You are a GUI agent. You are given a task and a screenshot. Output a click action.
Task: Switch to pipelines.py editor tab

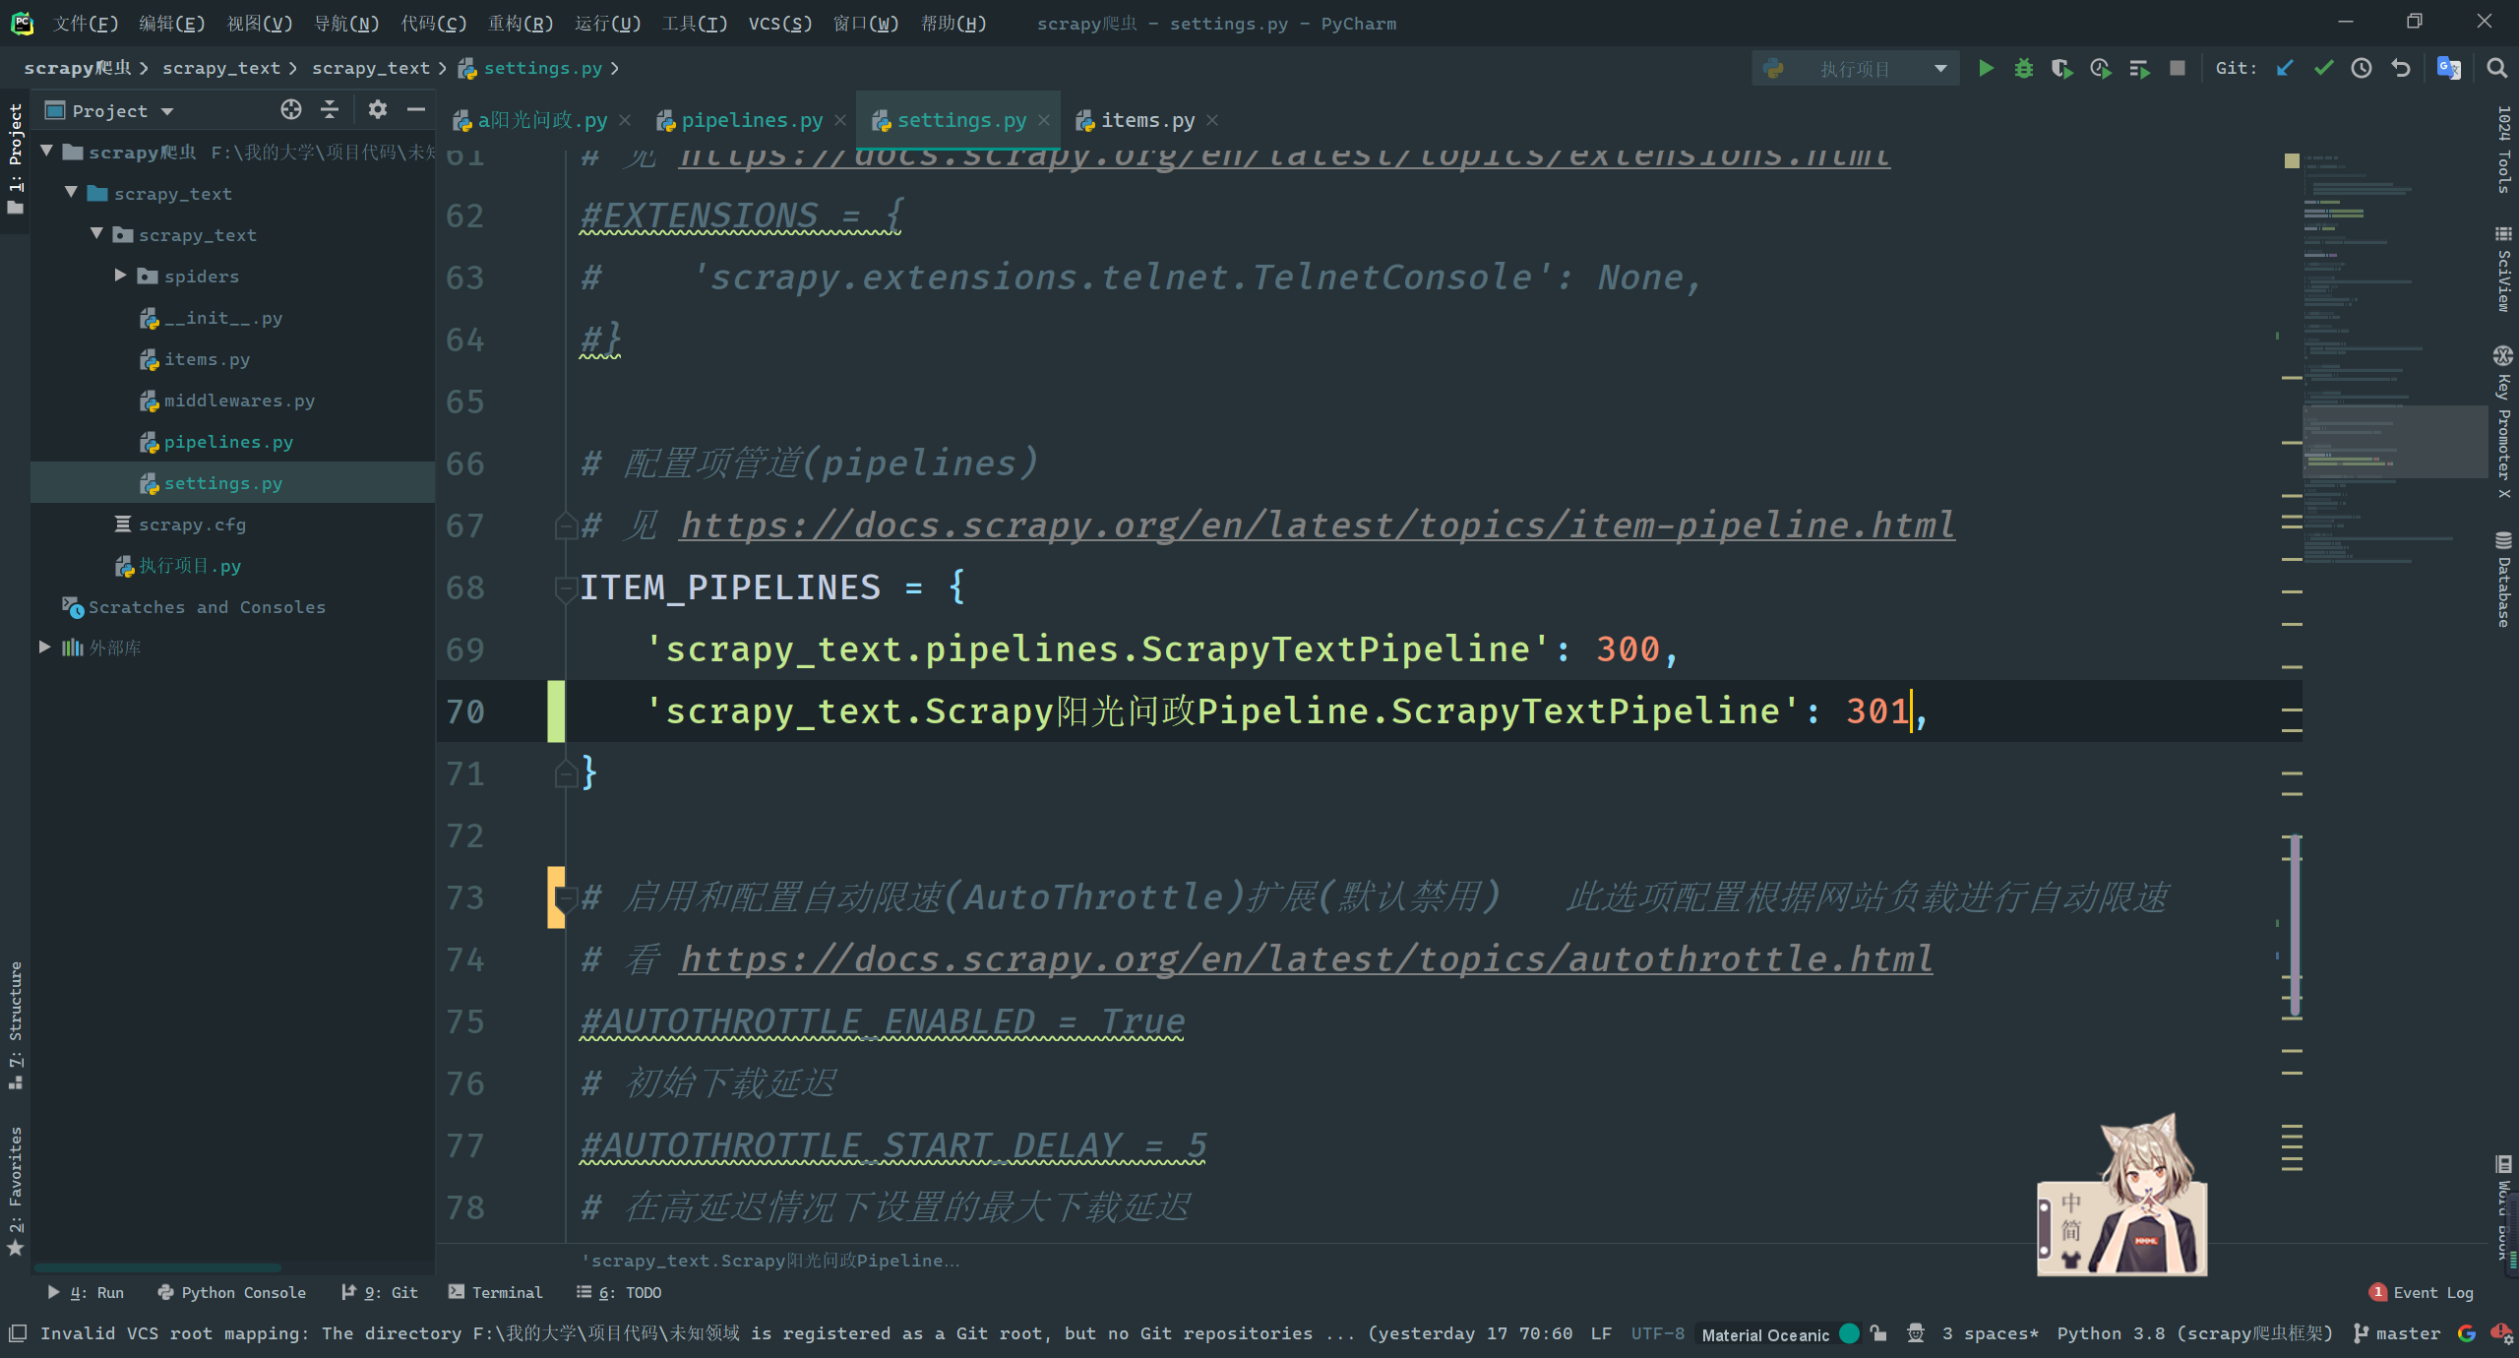click(751, 120)
